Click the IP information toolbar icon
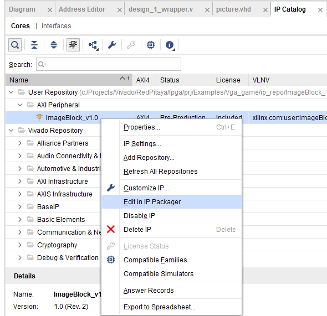 tap(170, 45)
